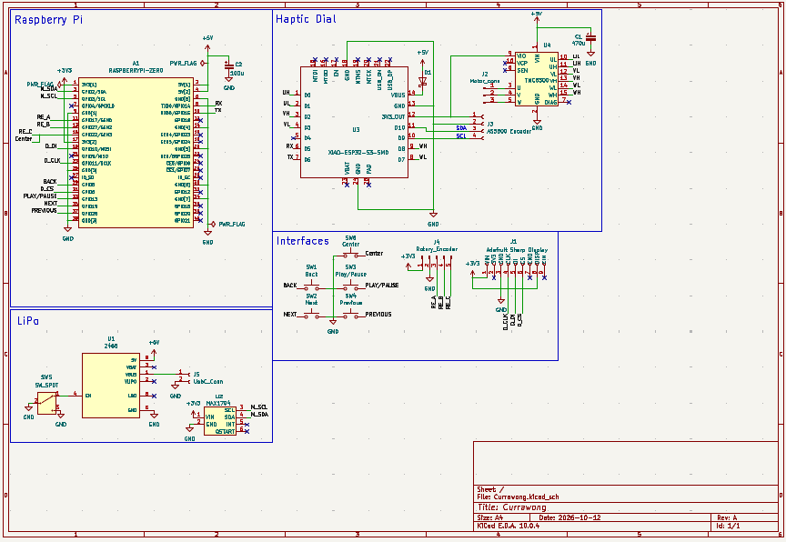Click the SW_SPDT value label

tap(46, 386)
